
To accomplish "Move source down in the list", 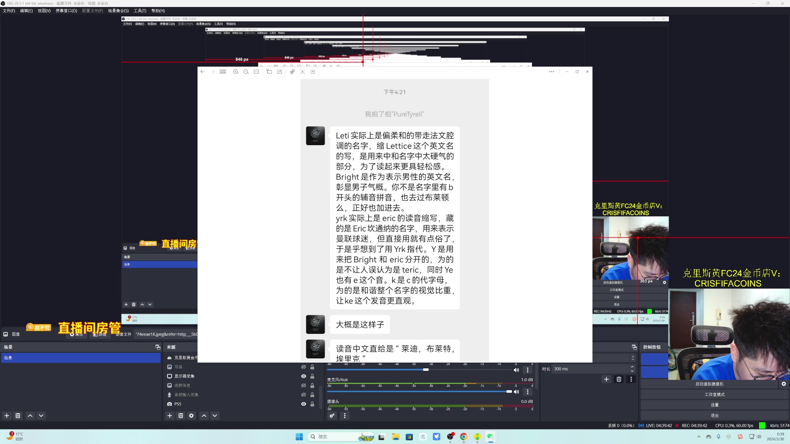I will [215, 416].
